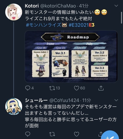Open options chevron on シュールー's tweet
This screenshot has width=123, height=139.
pyautogui.click(x=116, y=100)
